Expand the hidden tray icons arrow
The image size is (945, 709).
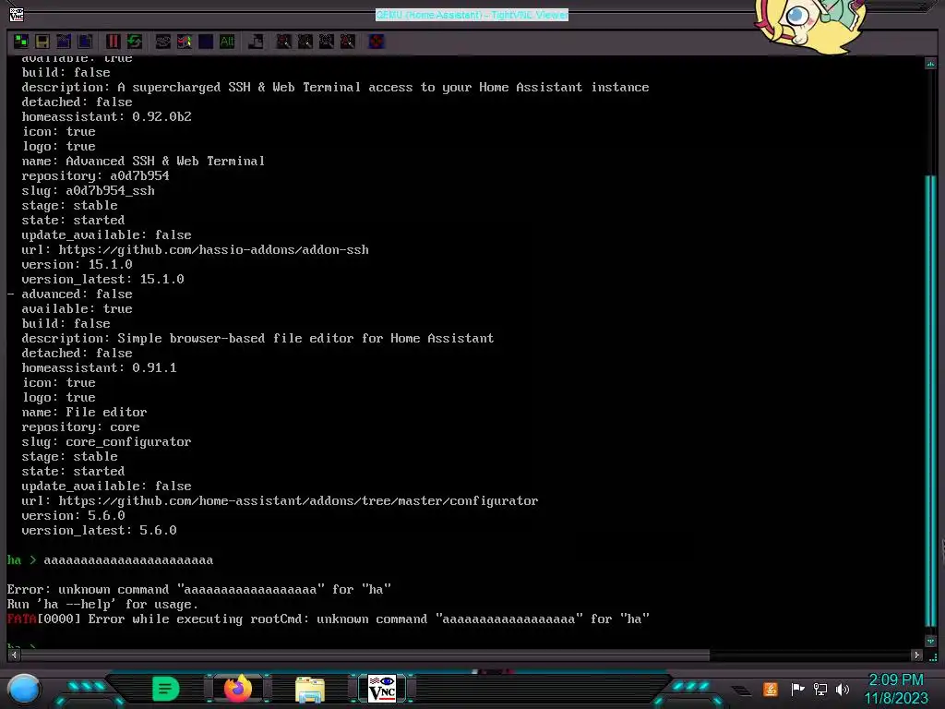[741, 691]
